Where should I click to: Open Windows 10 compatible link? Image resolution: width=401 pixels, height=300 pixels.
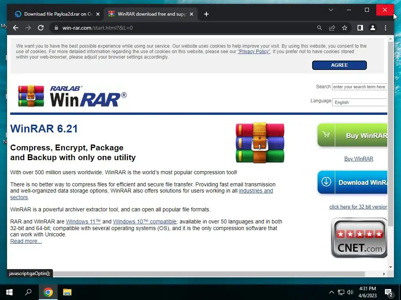[x=145, y=222]
